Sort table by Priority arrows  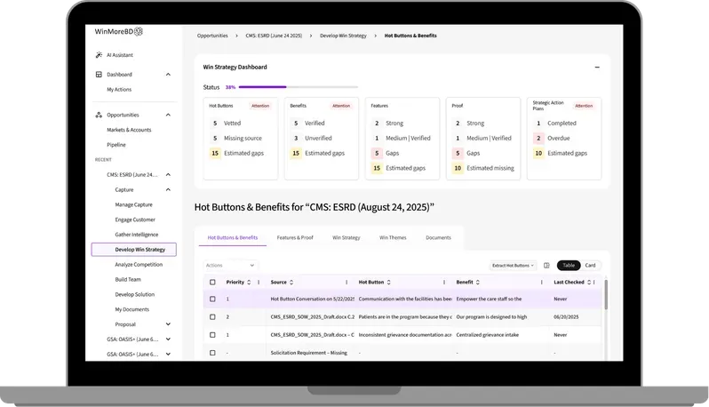click(249, 283)
